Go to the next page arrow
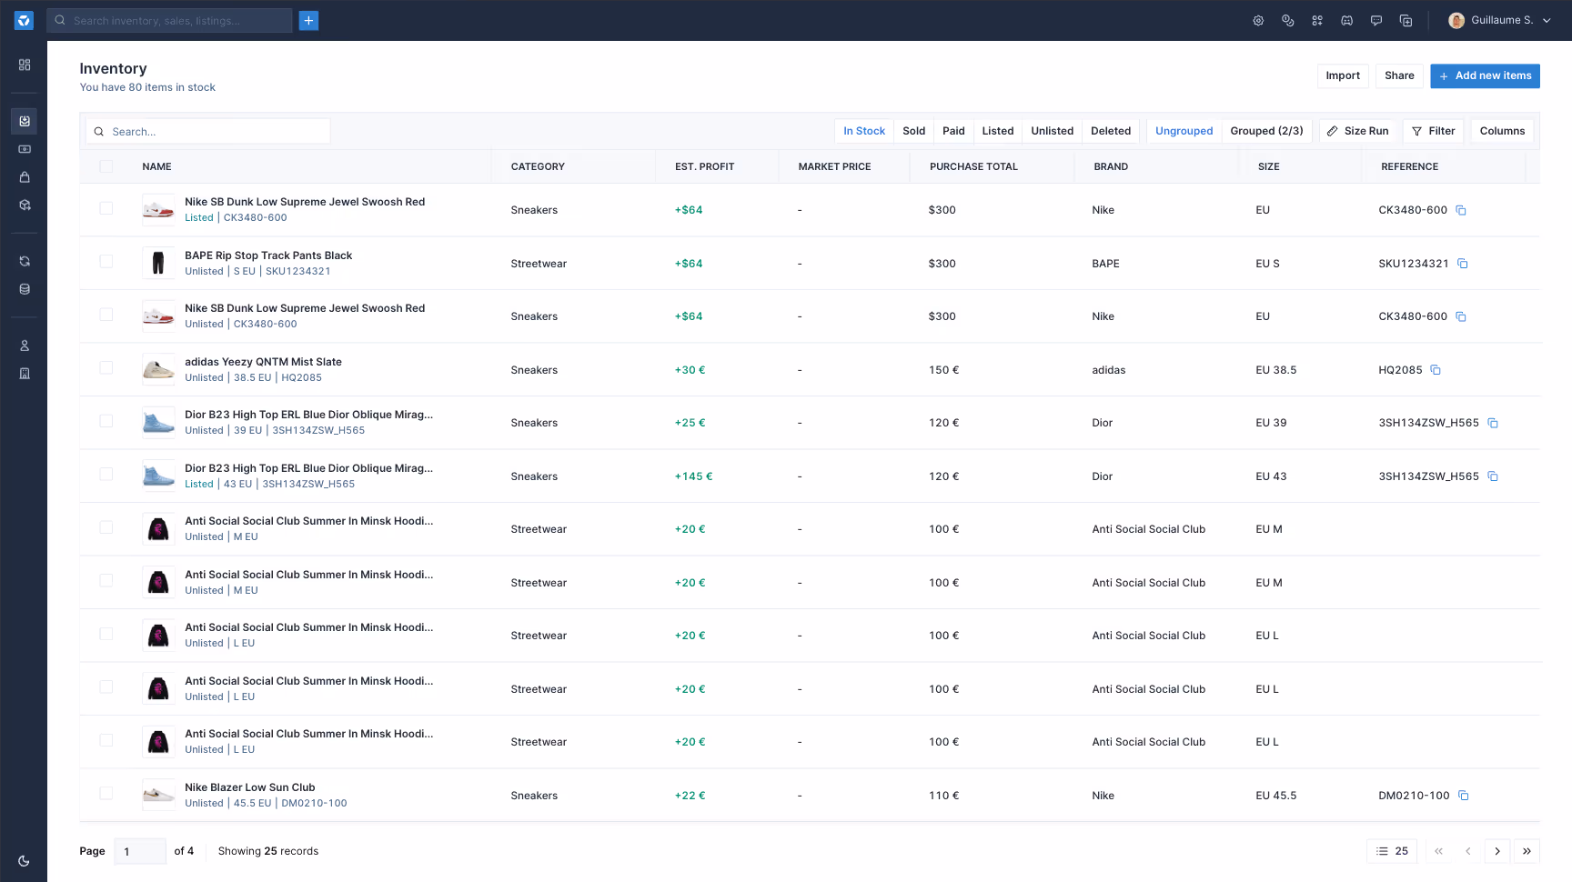1572x882 pixels. (x=1497, y=851)
